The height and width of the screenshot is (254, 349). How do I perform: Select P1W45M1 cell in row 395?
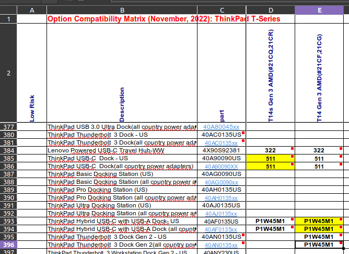319,237
